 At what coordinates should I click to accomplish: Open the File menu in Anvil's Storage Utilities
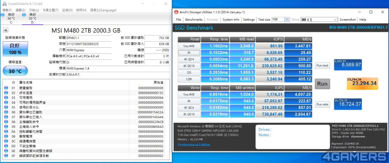[x=179, y=19]
